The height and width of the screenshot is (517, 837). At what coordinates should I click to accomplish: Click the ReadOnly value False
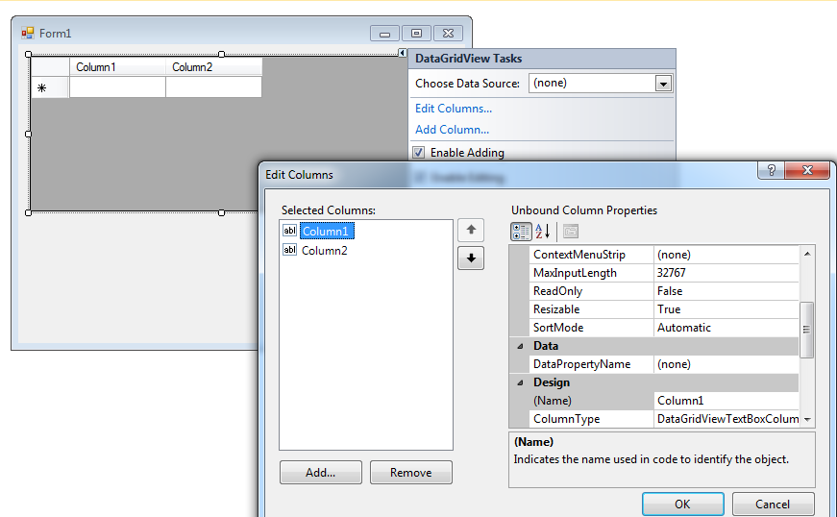(726, 291)
